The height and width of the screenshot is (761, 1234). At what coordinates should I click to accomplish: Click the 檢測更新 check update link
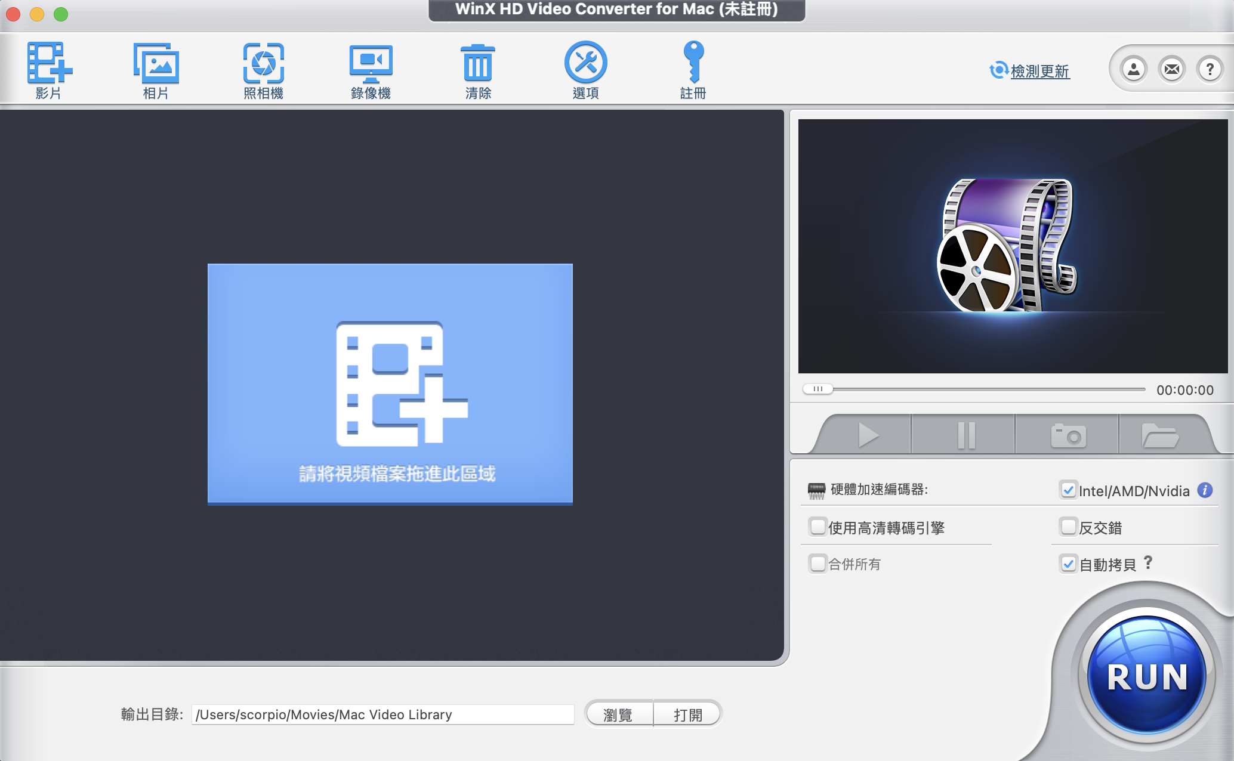click(x=1039, y=72)
